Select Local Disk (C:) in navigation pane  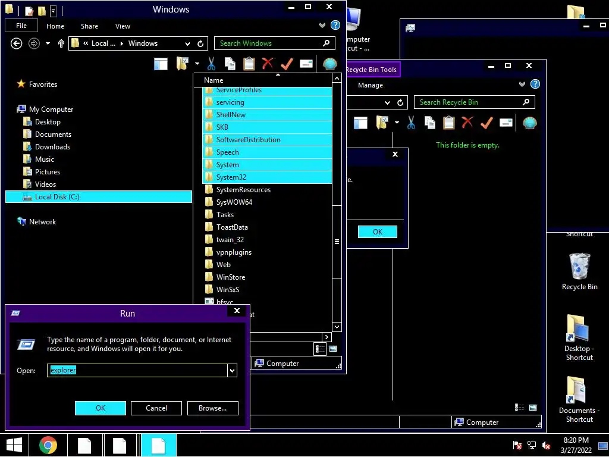[x=99, y=197]
